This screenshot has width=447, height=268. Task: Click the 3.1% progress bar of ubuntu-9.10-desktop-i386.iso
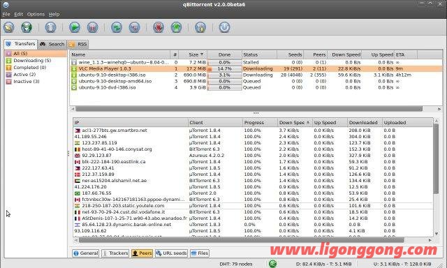click(x=225, y=75)
